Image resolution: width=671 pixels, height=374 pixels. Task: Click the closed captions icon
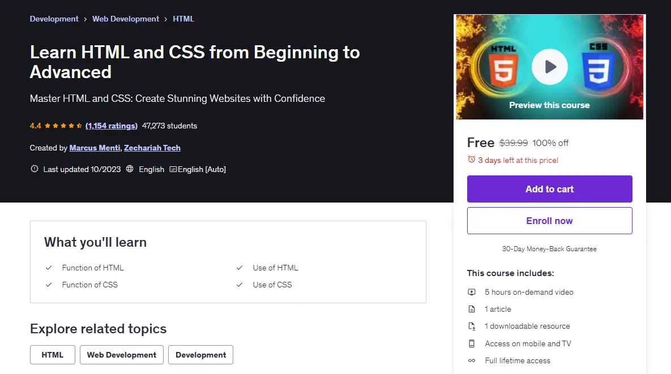pos(173,169)
